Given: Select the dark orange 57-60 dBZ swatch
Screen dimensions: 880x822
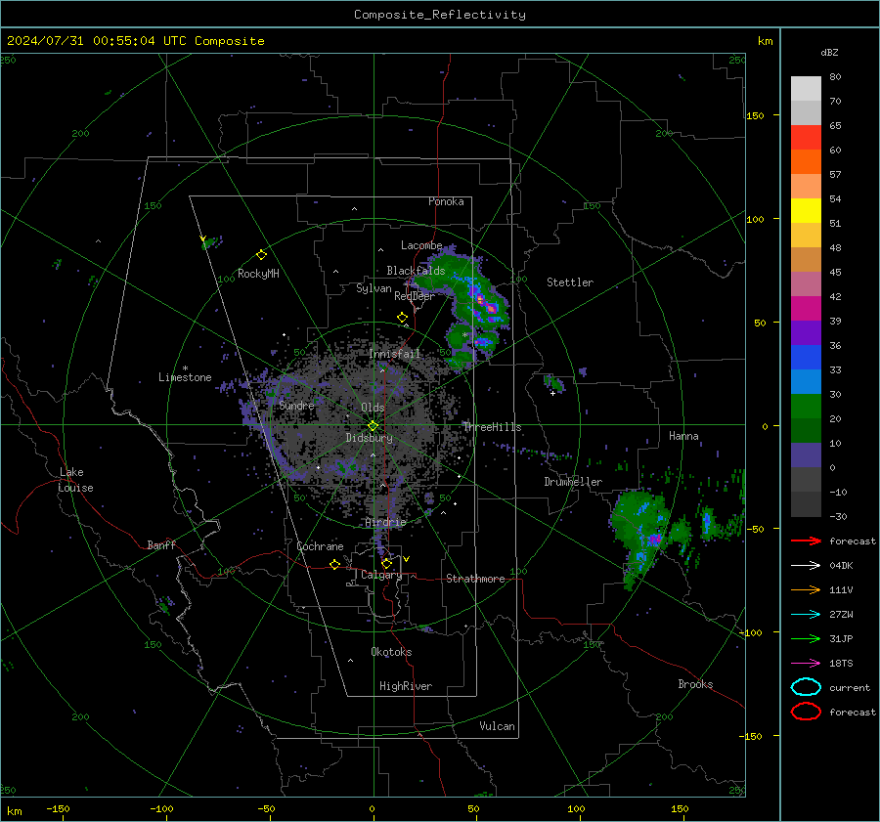Looking at the screenshot, I should (806, 162).
